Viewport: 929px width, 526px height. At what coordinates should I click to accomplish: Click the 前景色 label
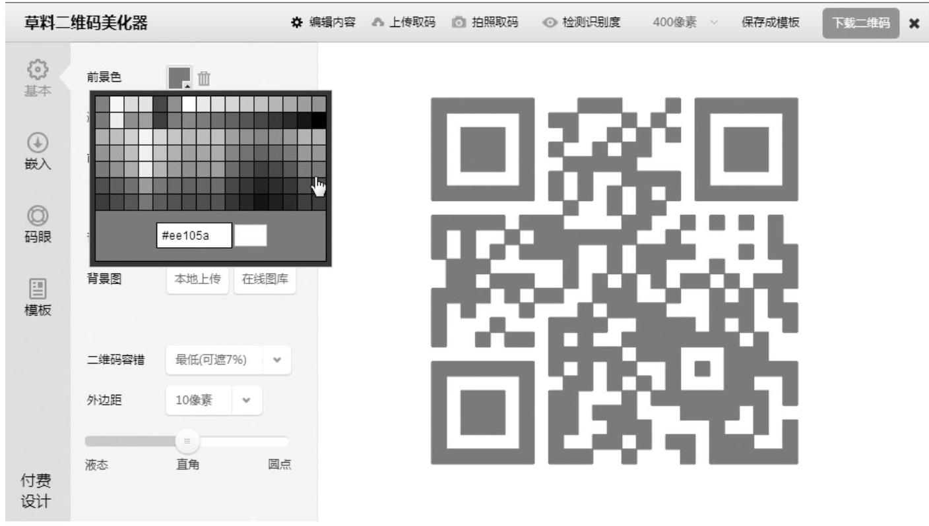104,78
